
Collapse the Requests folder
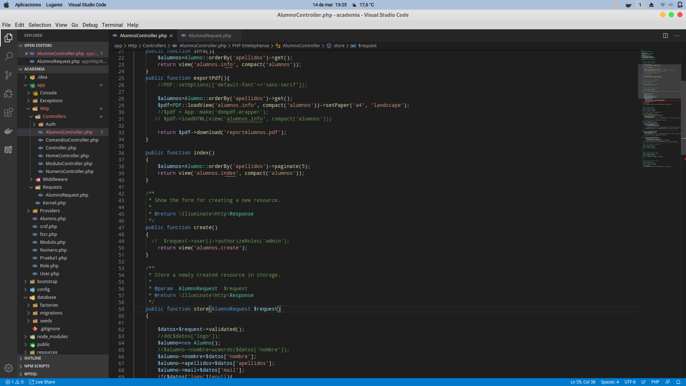coord(31,187)
